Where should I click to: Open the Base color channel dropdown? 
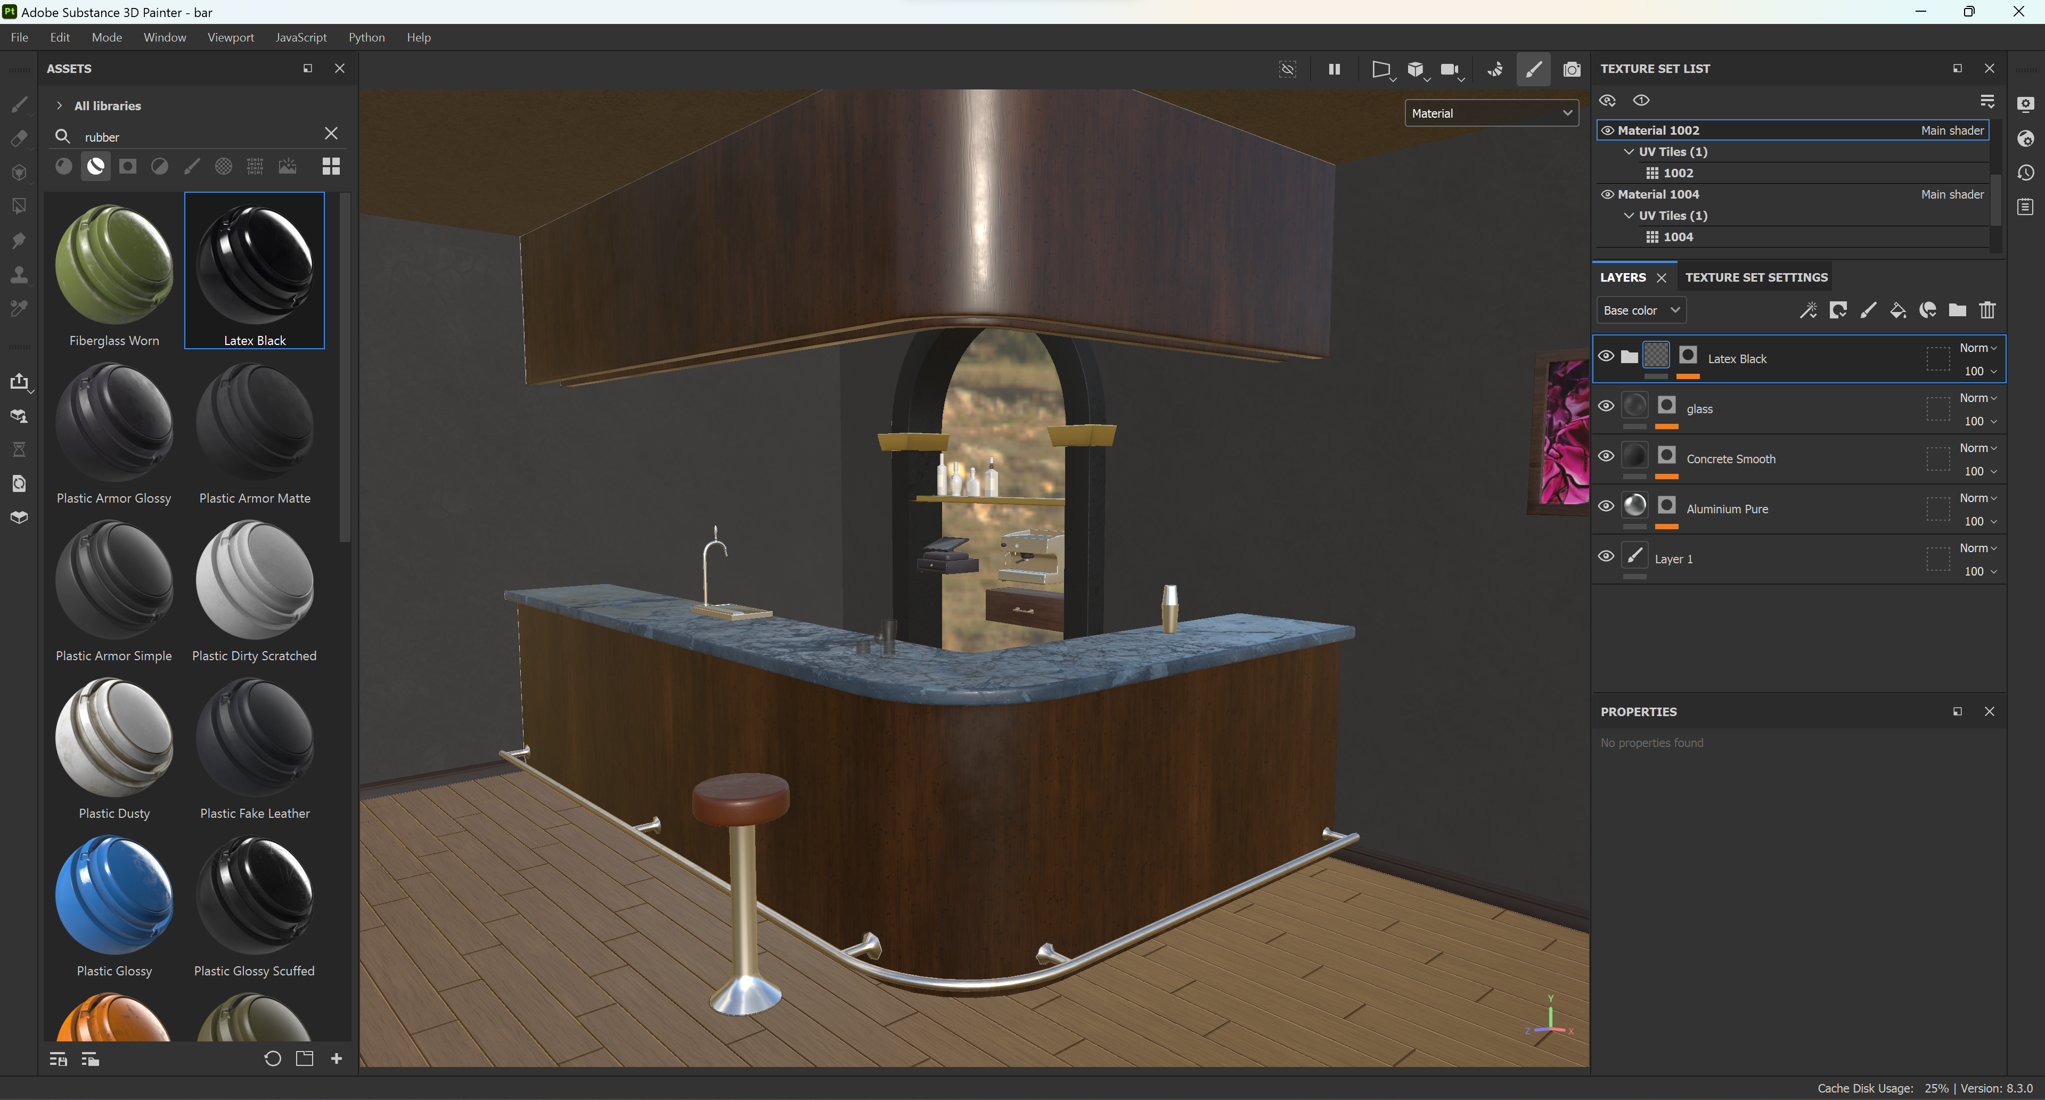pos(1641,310)
